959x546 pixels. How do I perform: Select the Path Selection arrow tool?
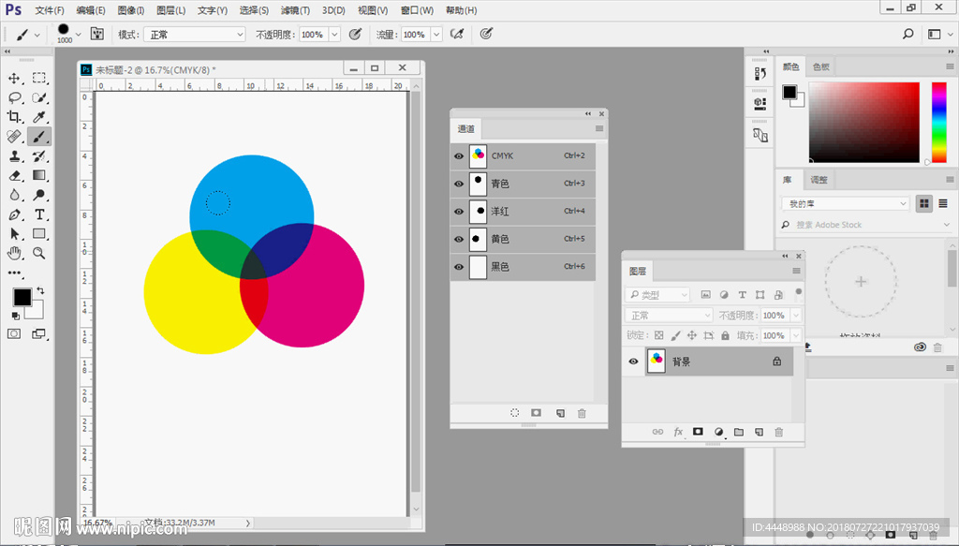pyautogui.click(x=14, y=233)
